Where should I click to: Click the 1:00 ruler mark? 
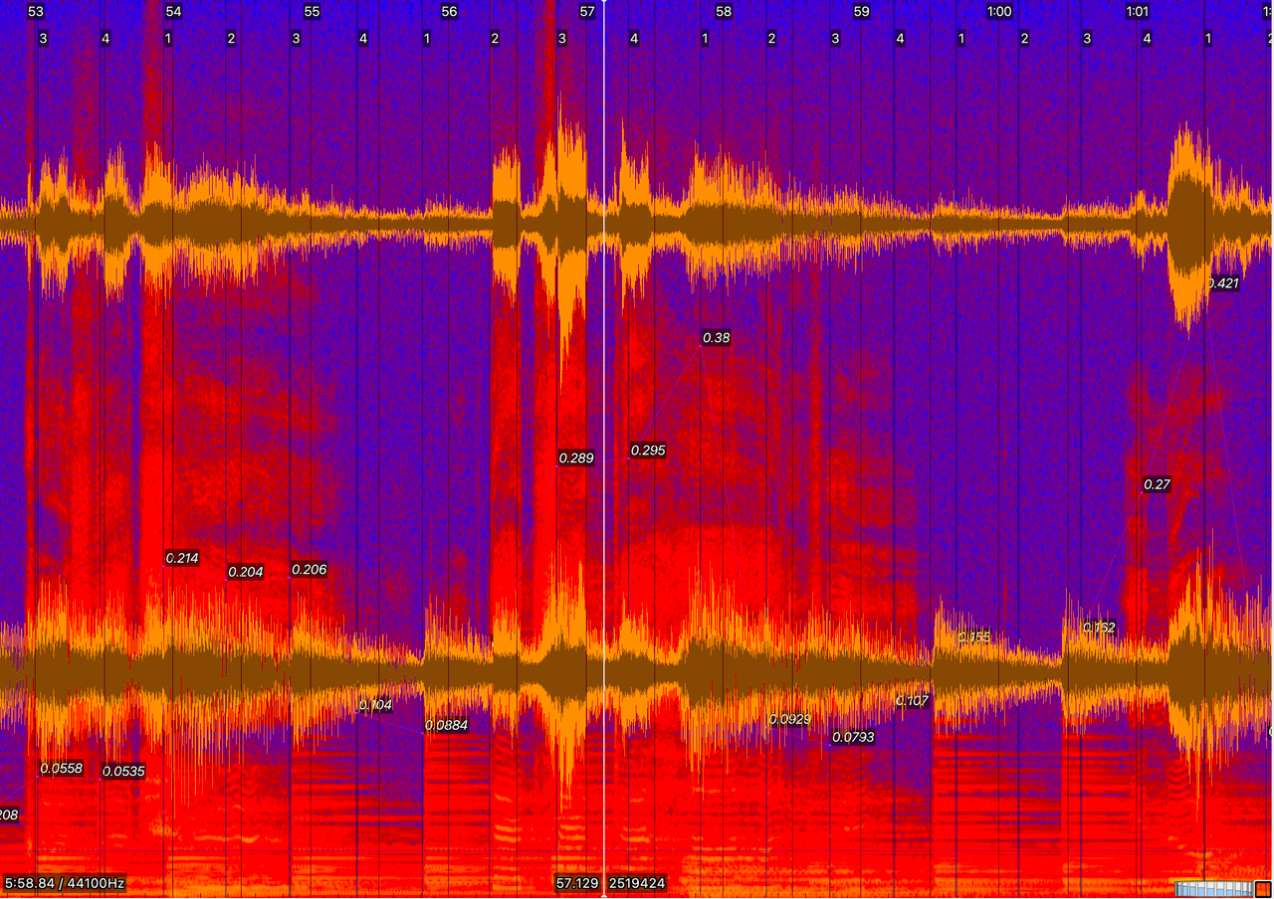pyautogui.click(x=999, y=12)
